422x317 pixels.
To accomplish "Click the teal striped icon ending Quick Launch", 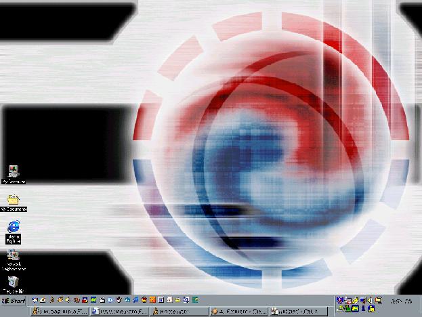I will [195, 300].
